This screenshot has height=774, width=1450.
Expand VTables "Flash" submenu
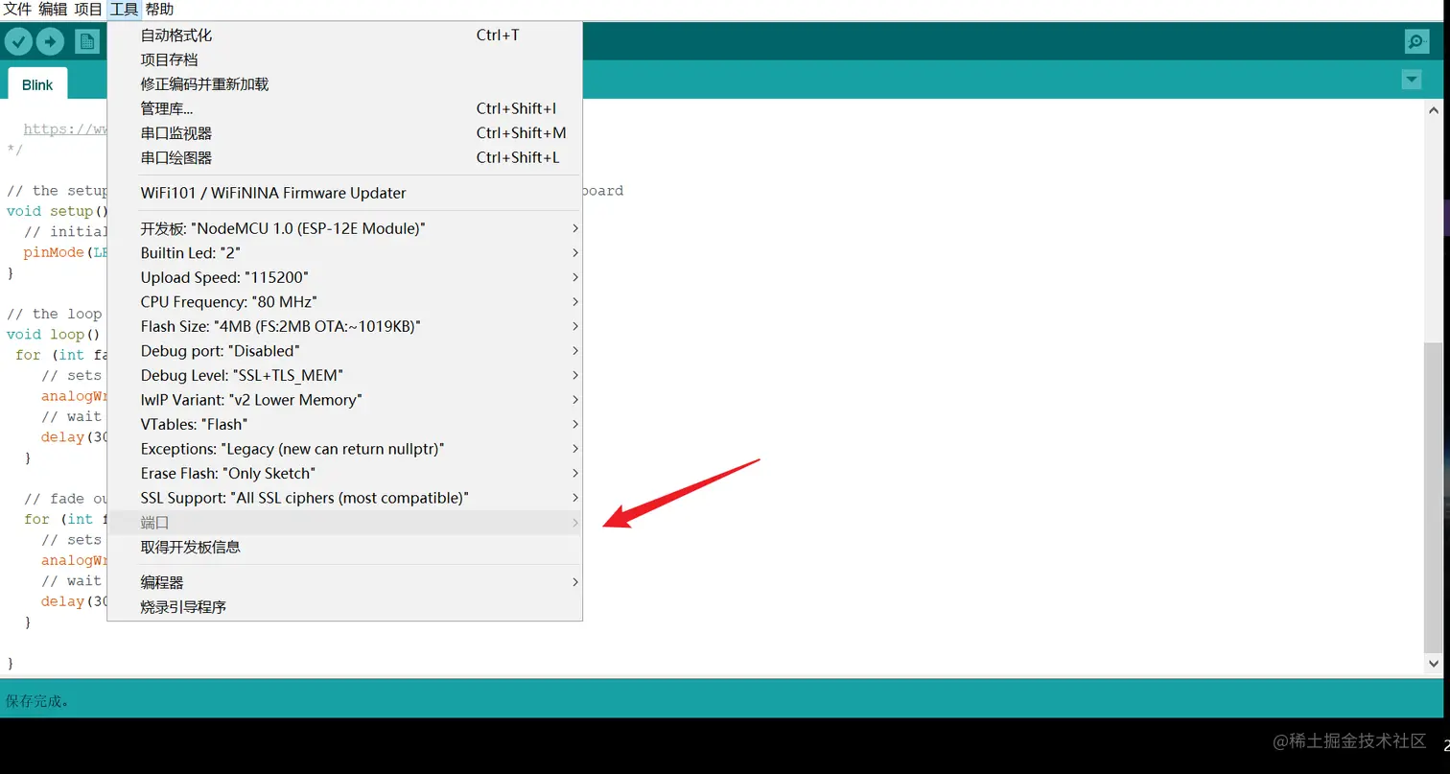344,424
